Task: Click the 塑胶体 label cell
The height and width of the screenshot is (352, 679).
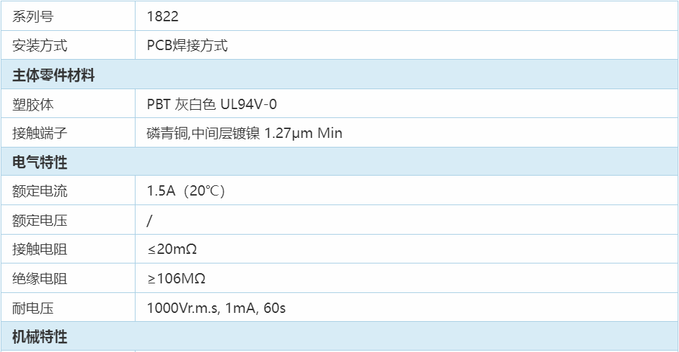Action: [x=68, y=104]
